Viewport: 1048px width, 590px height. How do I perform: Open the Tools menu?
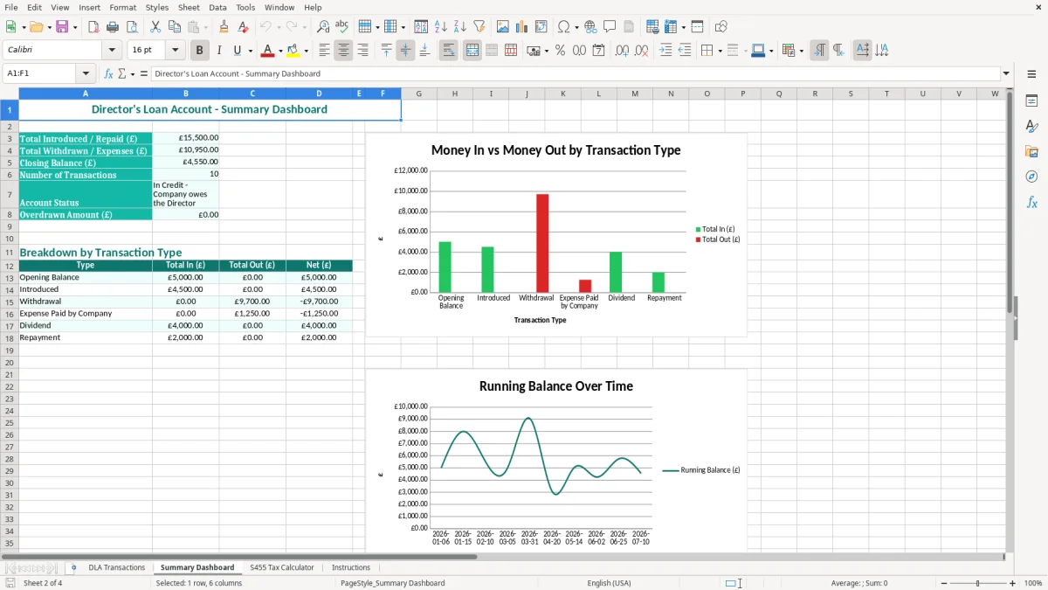tap(245, 7)
